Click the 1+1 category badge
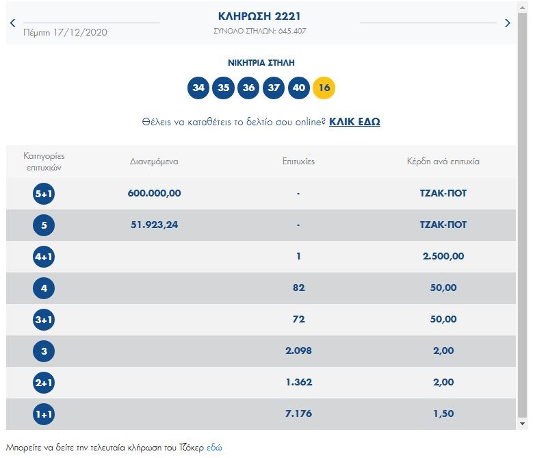Viewport: 533px width, 458px height. [44, 414]
